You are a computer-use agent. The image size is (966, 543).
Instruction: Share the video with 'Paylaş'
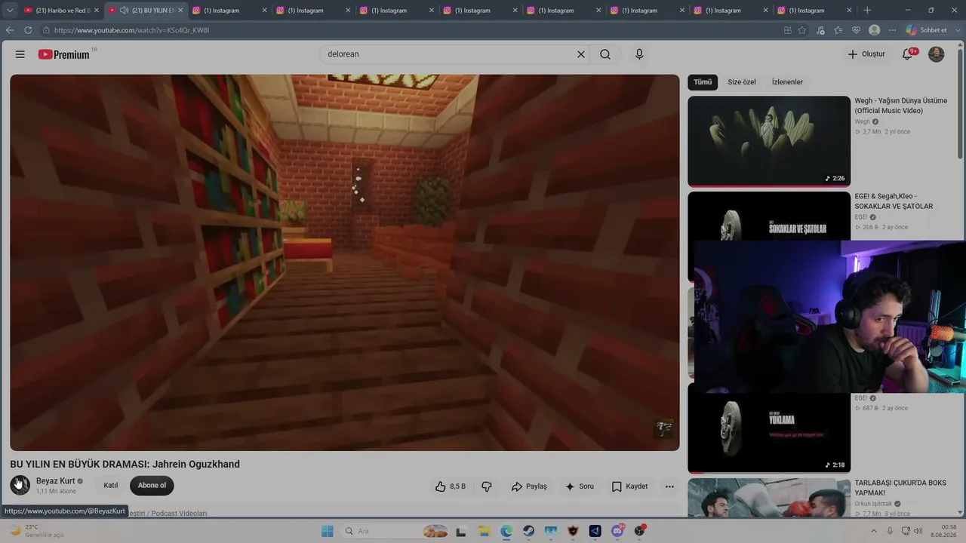(529, 486)
